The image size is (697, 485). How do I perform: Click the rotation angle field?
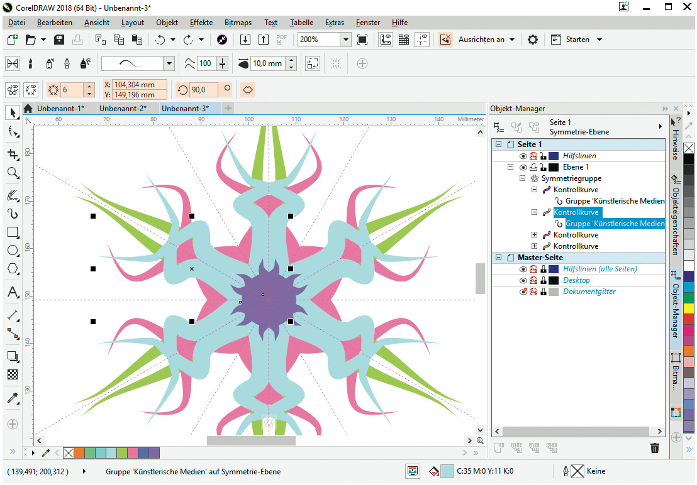204,90
